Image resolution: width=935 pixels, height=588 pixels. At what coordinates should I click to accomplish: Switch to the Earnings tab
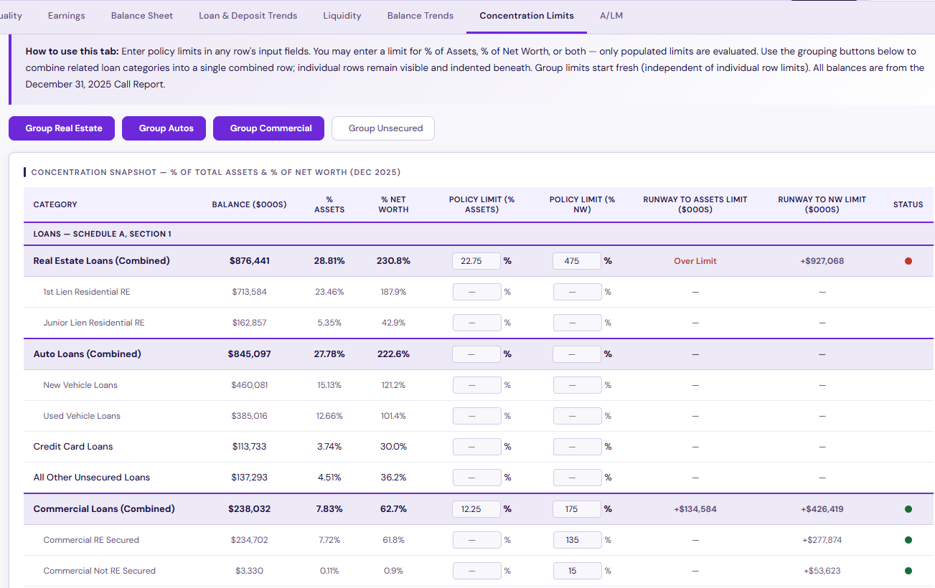(66, 16)
